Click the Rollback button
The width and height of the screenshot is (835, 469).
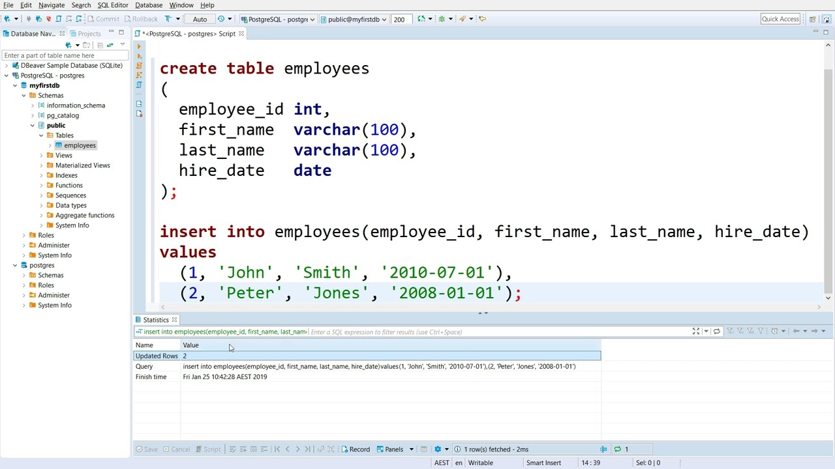[x=140, y=19]
